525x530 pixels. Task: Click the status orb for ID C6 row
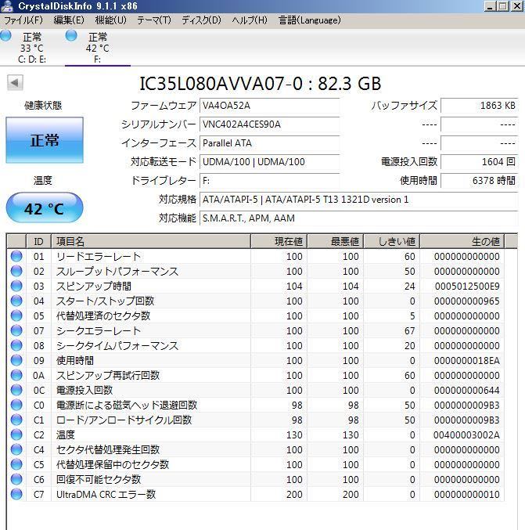[16, 479]
